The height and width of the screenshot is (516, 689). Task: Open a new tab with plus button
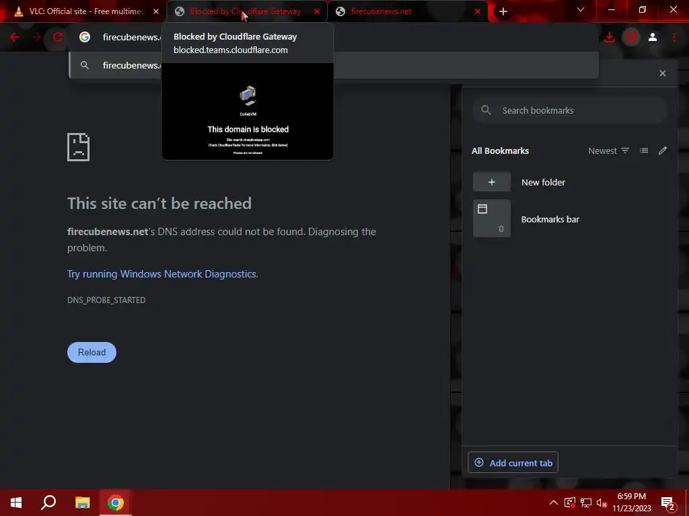[x=503, y=11]
